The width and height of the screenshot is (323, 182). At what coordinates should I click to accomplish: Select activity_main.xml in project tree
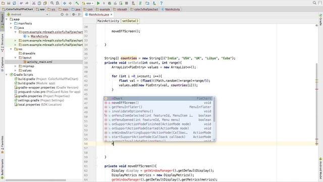coord(39,62)
